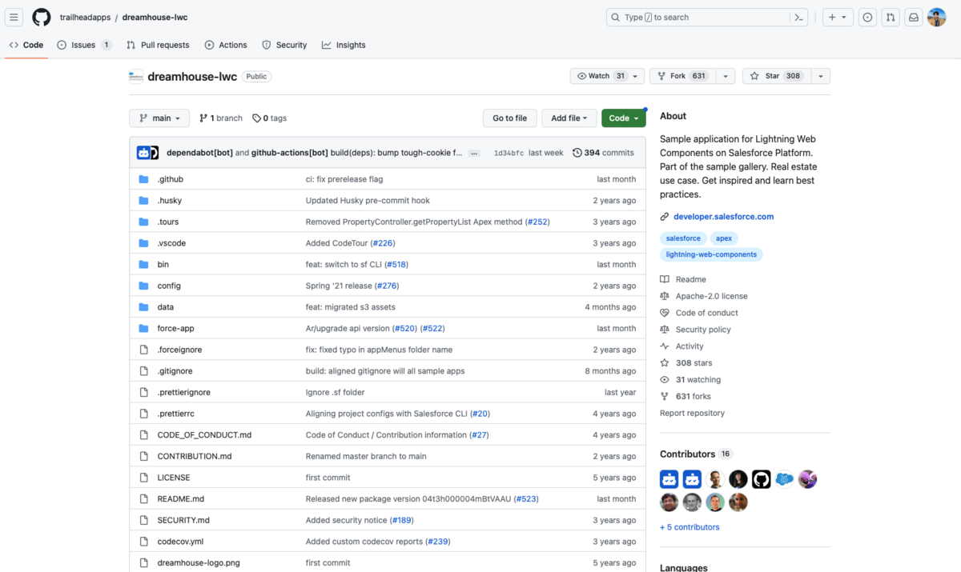Screen dimensions: 961x572
Task: Open the notifications inbox icon
Action: point(913,18)
